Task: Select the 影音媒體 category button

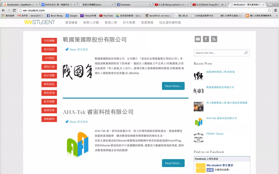Action: (49, 101)
